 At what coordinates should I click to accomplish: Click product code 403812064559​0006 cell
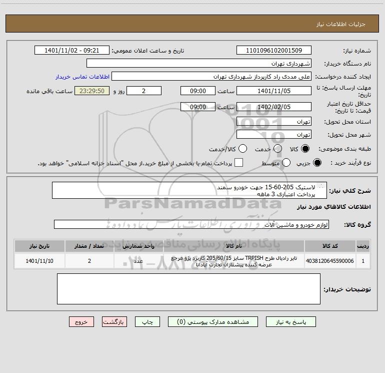point(330,261)
